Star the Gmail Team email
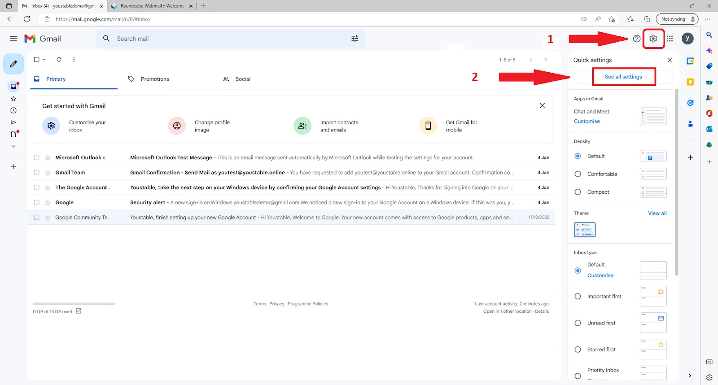Viewport: 718px width, 385px height. [48, 173]
